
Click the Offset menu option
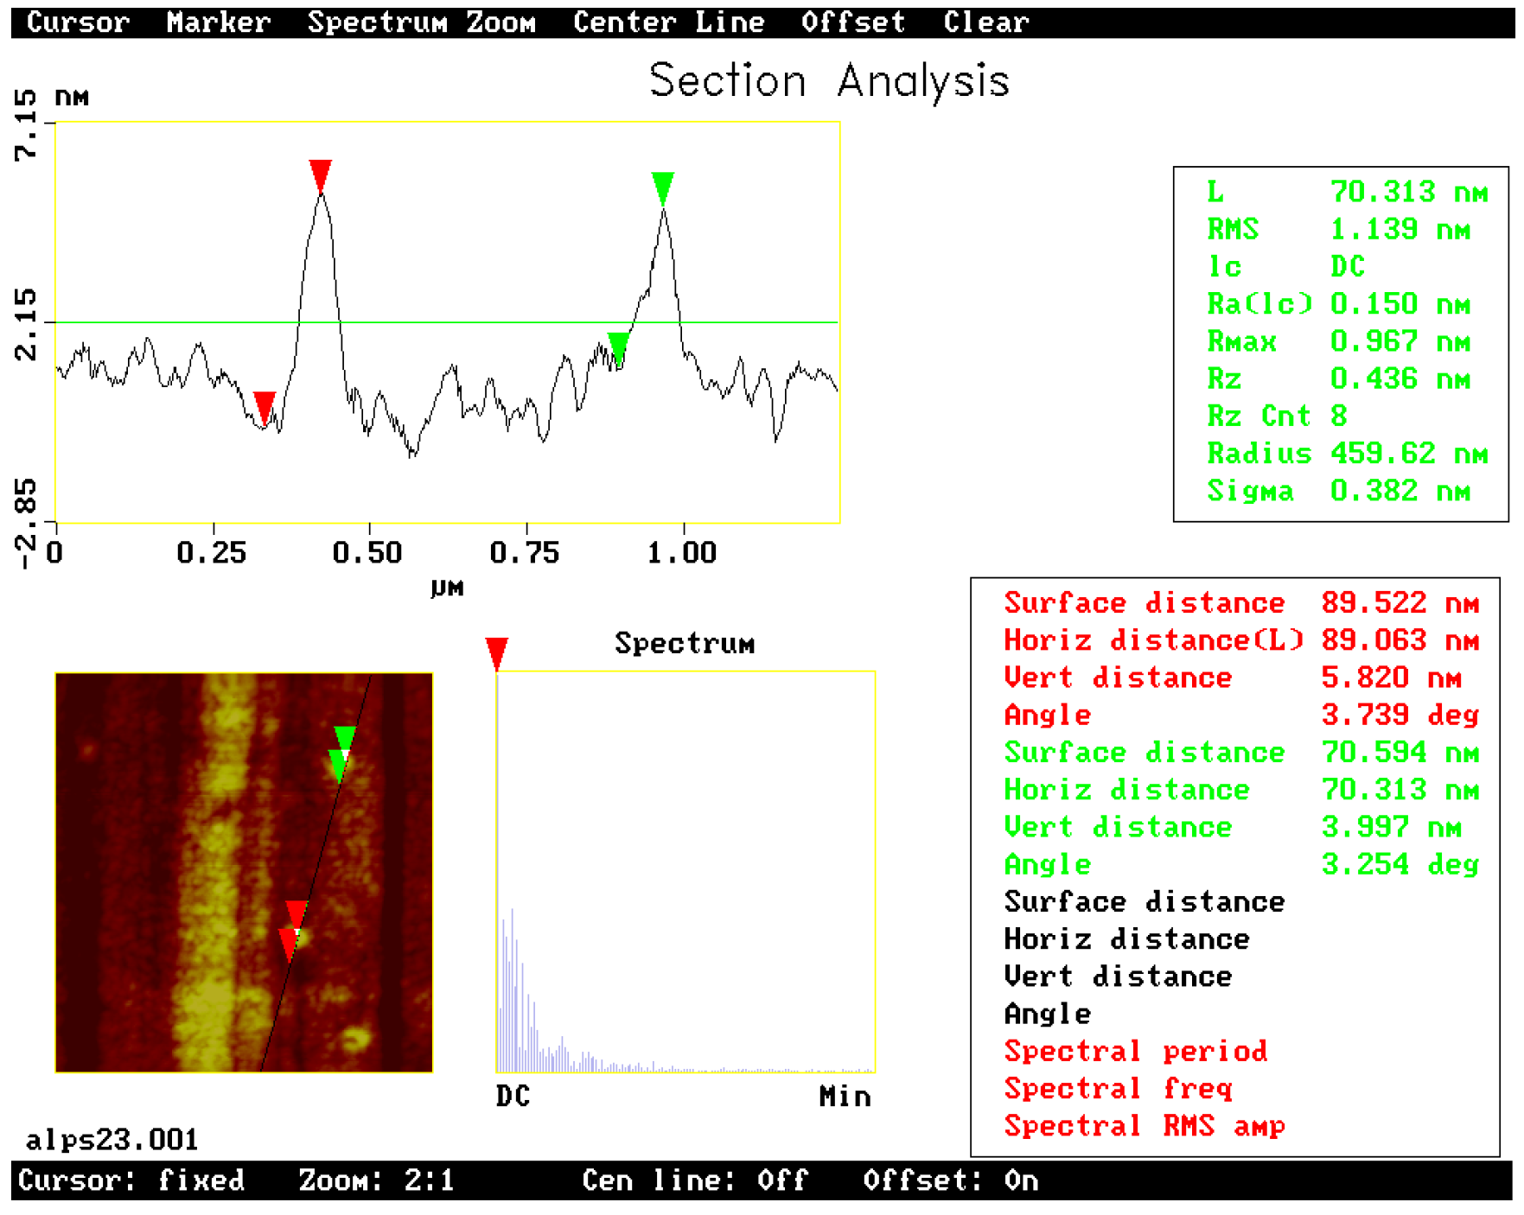click(852, 22)
